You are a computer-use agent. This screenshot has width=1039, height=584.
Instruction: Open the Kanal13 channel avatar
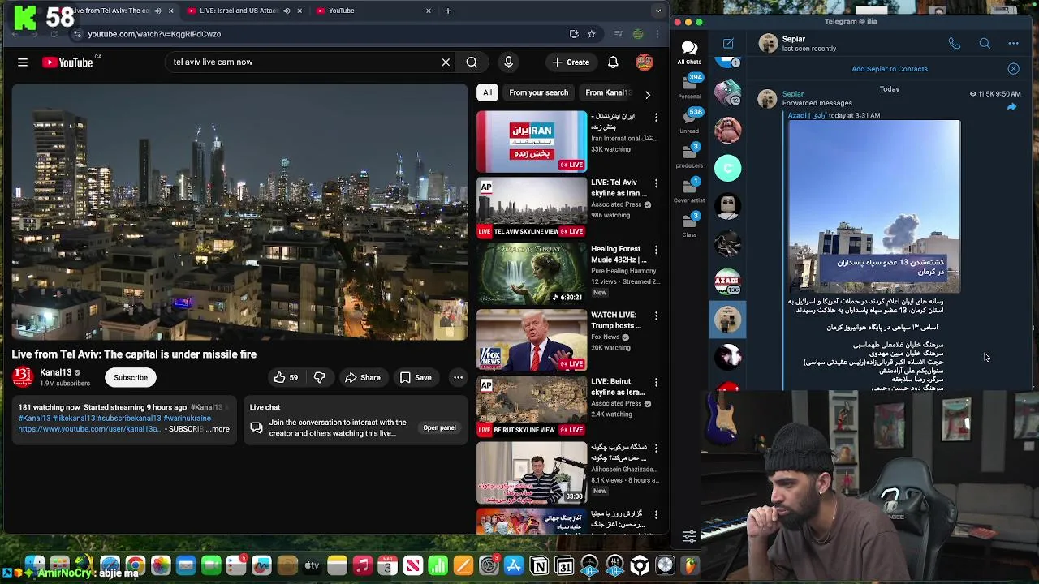[23, 377]
